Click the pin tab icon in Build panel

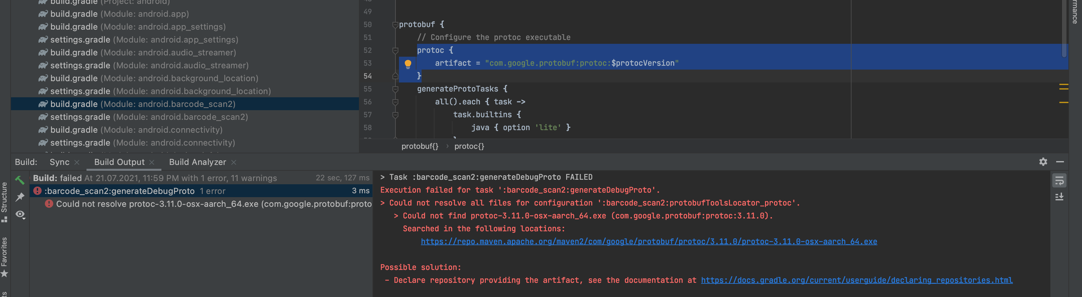20,197
